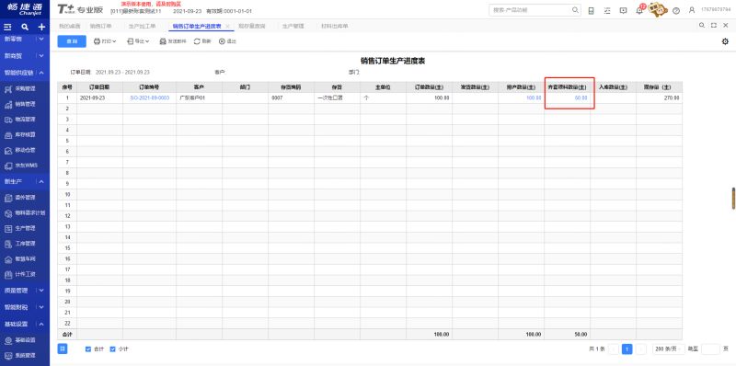736x366 pixels.
Task: Click the blue 查询 query button
Action: coord(72,41)
